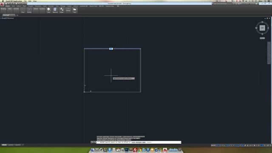Click the Top face of the ViewCube

pyautogui.click(x=262, y=28)
